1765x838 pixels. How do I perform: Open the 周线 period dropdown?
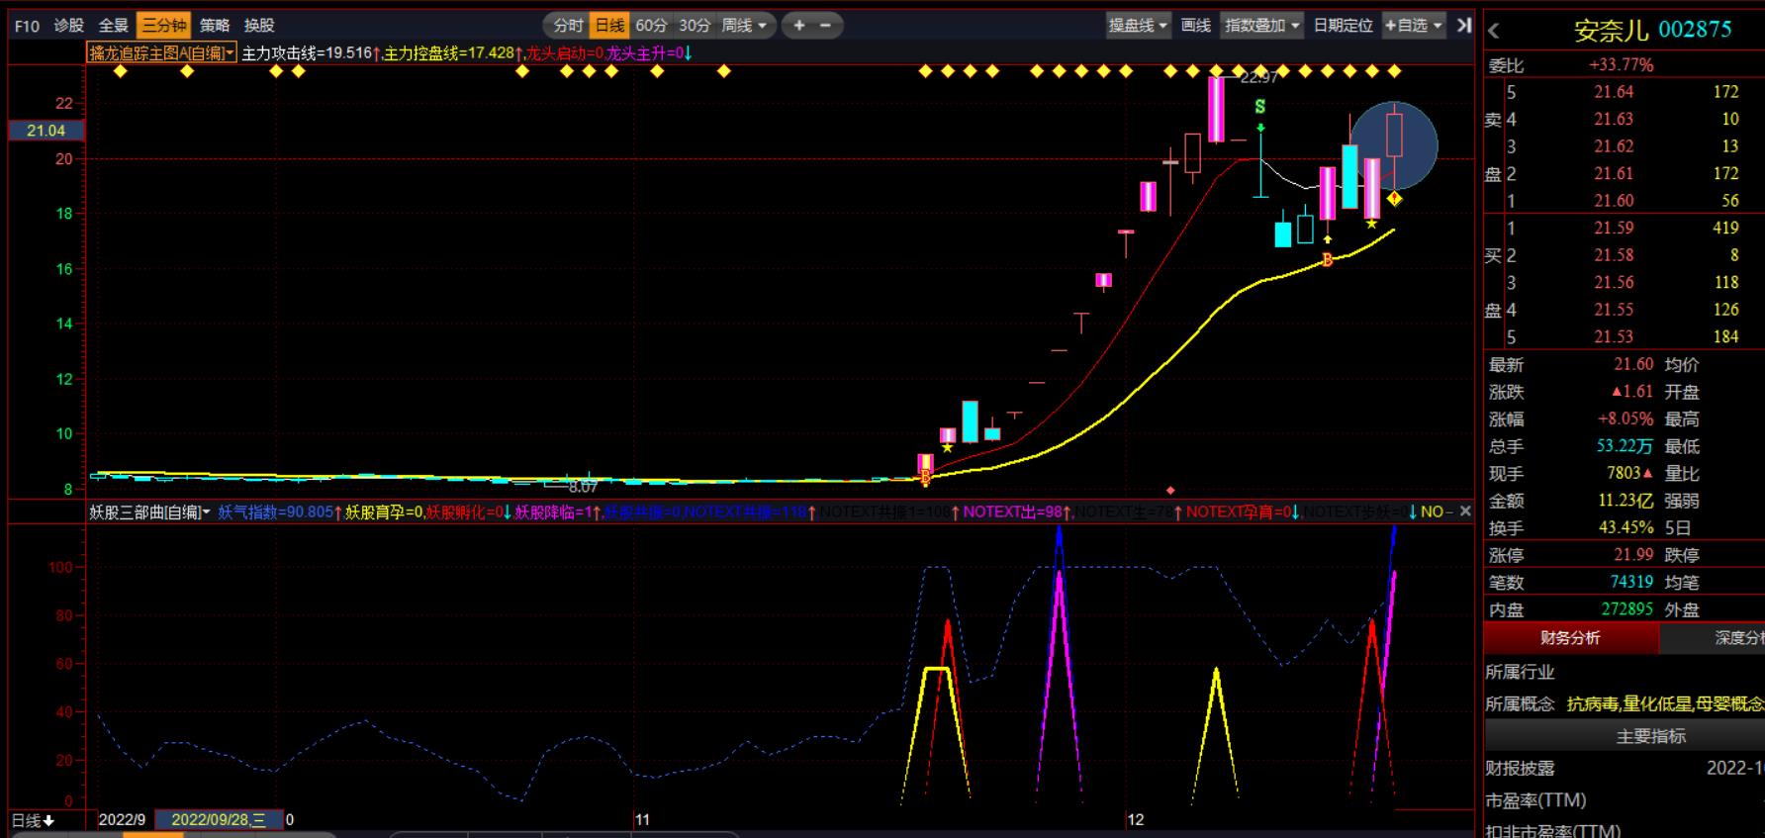[x=744, y=26]
